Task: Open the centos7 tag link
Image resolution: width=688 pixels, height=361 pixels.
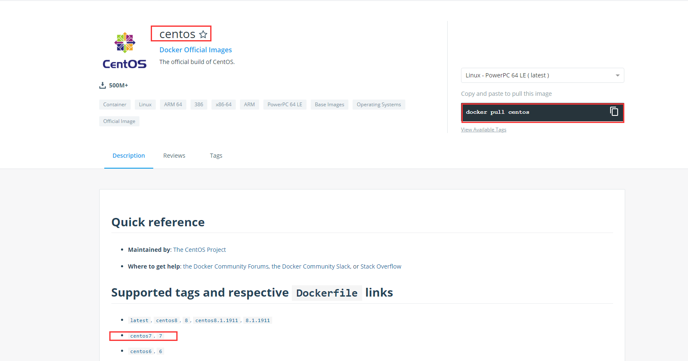Action: coord(141,336)
